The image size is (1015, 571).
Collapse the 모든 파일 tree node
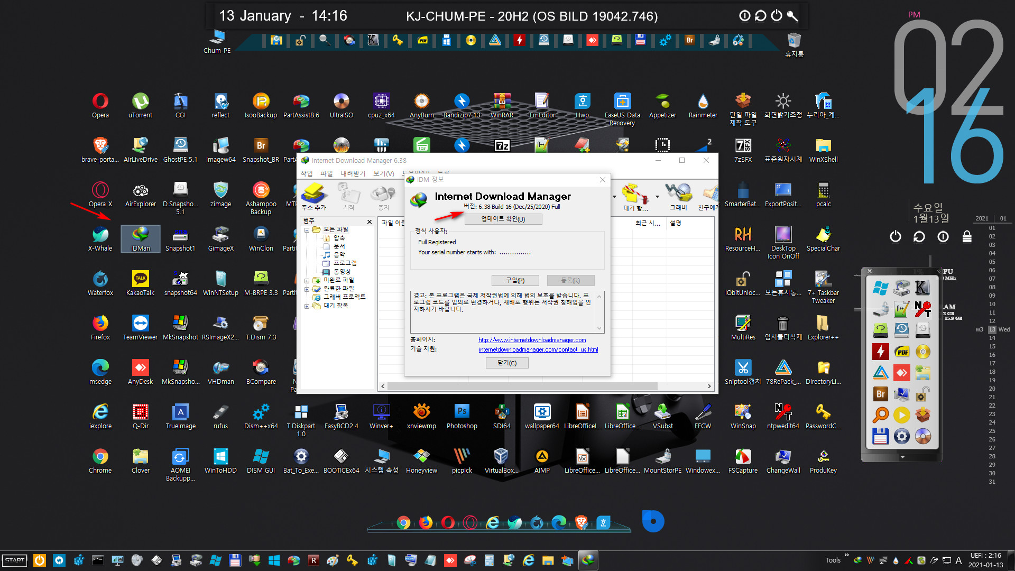[x=307, y=230]
